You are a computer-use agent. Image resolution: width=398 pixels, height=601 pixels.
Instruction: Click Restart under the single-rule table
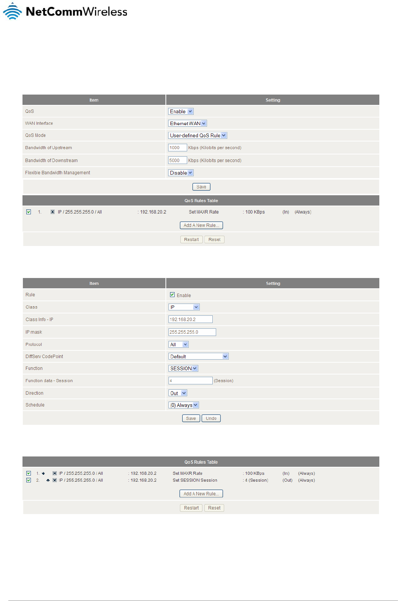191,239
